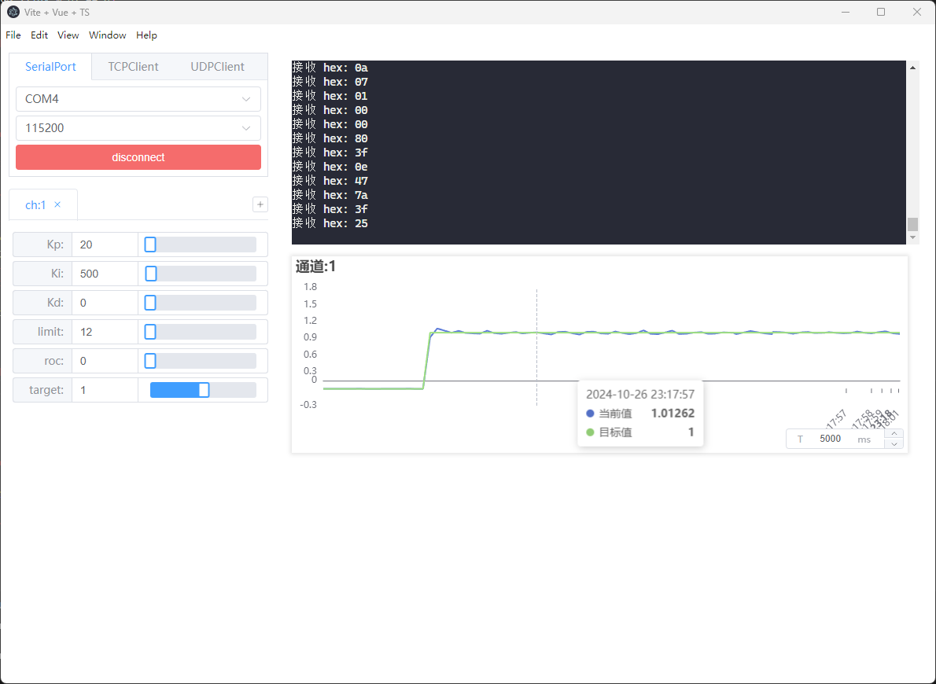Image resolution: width=936 pixels, height=684 pixels.
Task: Expand the COM4 port dropdown
Action: click(x=138, y=99)
